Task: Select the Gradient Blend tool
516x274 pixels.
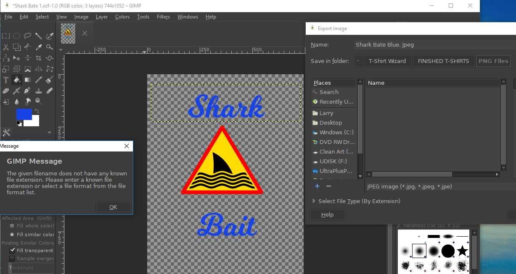Action: (28, 80)
